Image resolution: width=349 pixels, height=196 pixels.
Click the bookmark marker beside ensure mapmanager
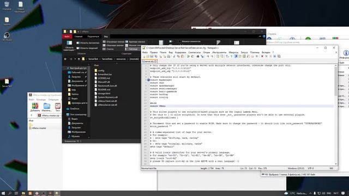[148, 80]
